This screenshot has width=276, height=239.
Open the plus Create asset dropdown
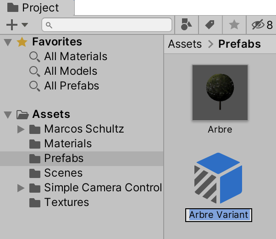pyautogui.click(x=17, y=25)
